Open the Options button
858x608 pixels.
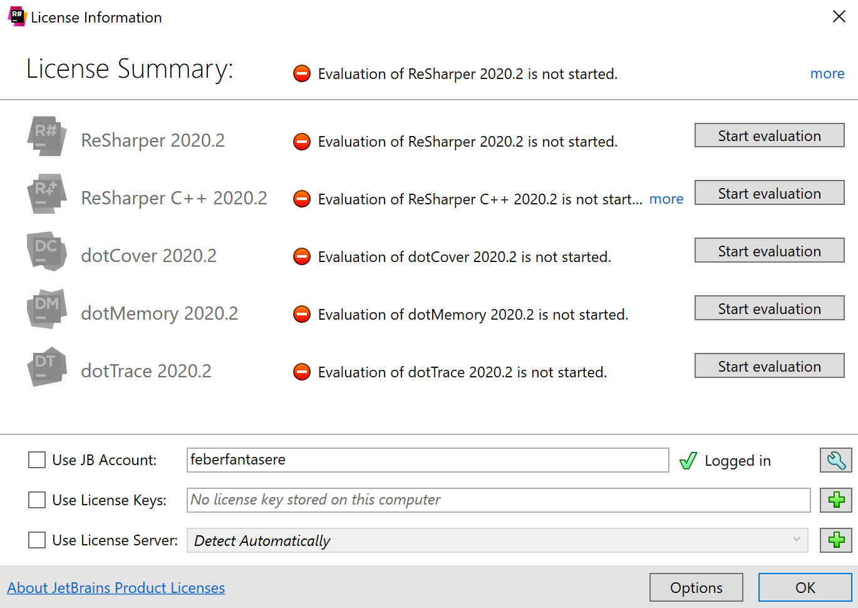(696, 588)
